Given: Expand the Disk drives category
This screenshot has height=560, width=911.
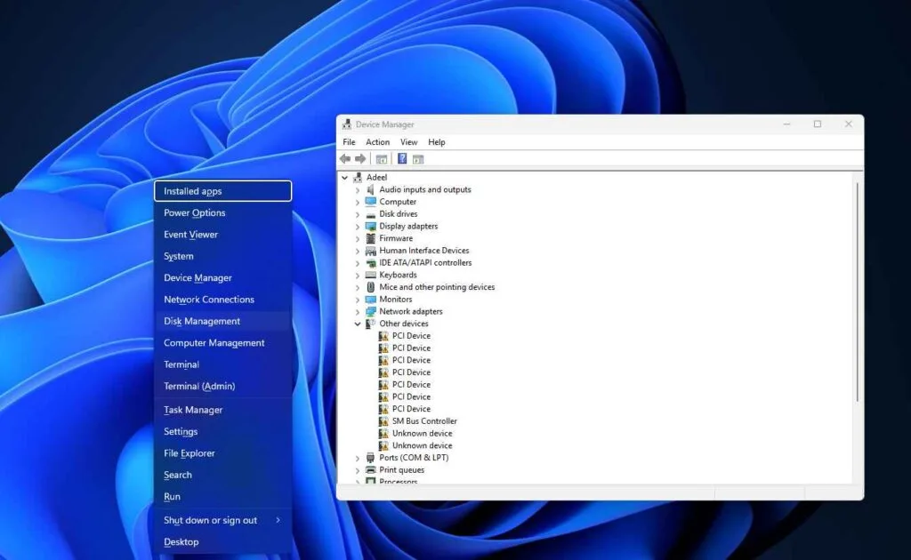Looking at the screenshot, I should tap(358, 214).
